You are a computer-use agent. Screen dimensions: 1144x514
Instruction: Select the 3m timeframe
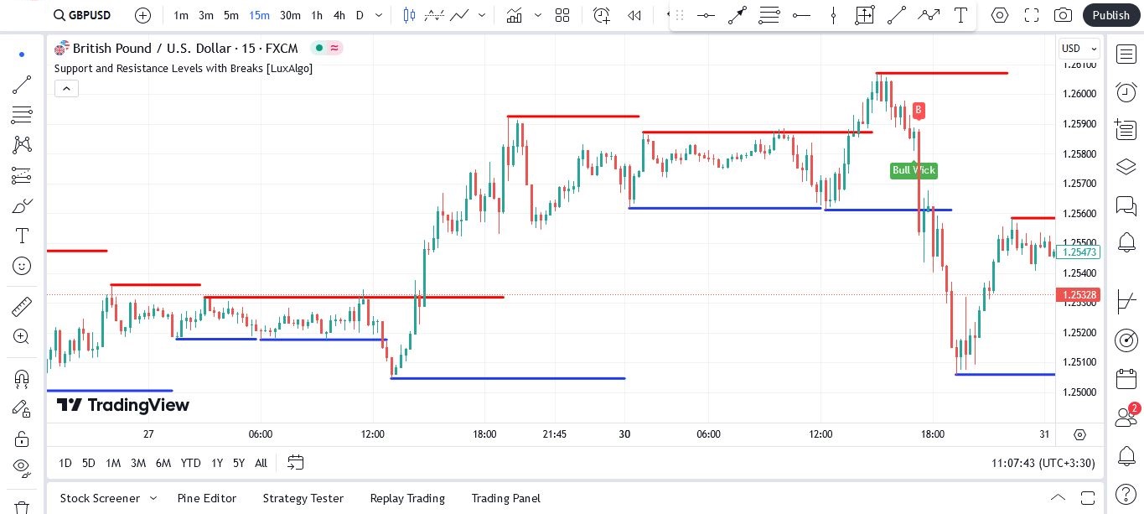(x=206, y=15)
